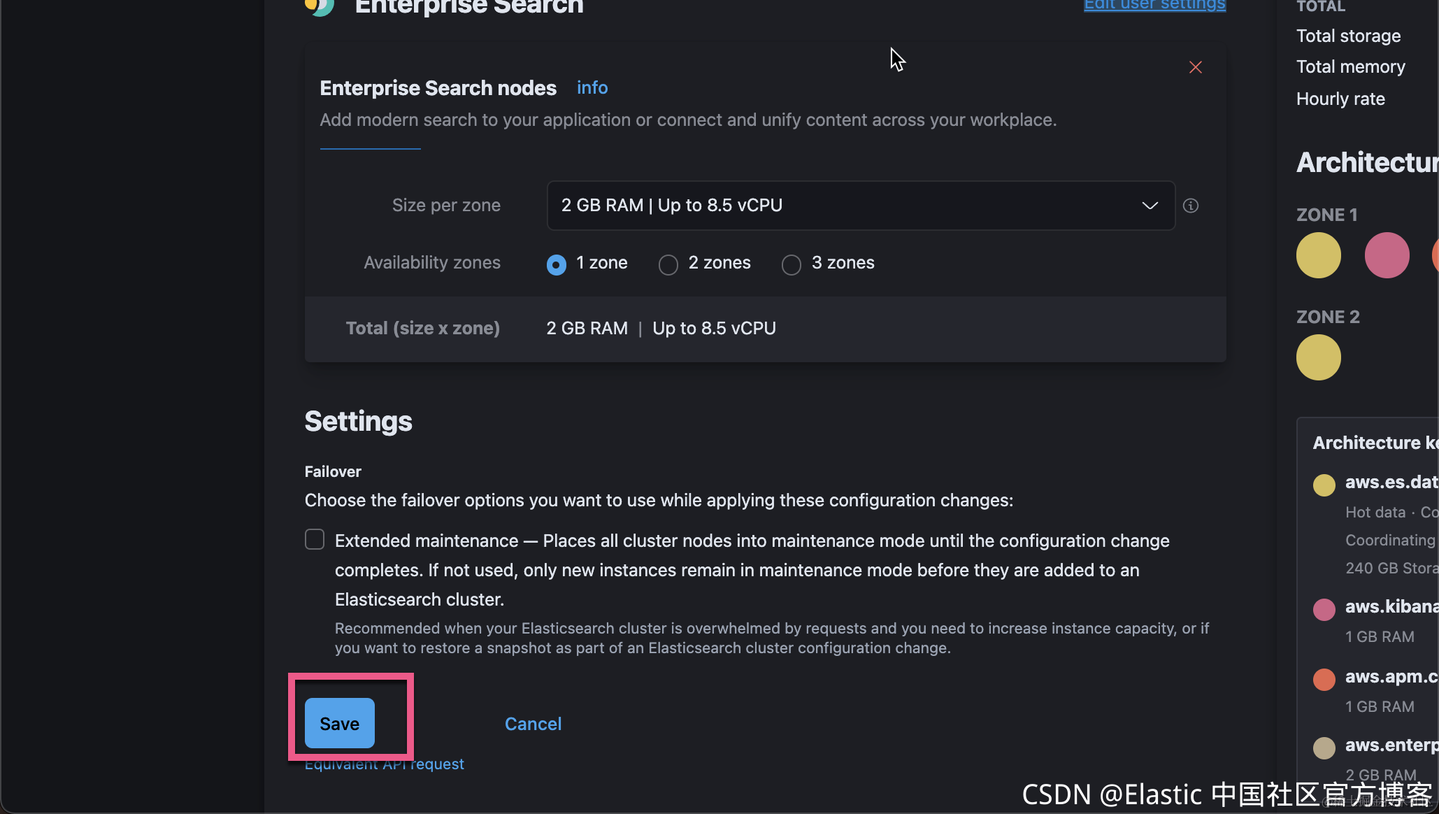The image size is (1439, 814).
Task: Click the Enterprise Search logo icon
Action: [x=320, y=7]
